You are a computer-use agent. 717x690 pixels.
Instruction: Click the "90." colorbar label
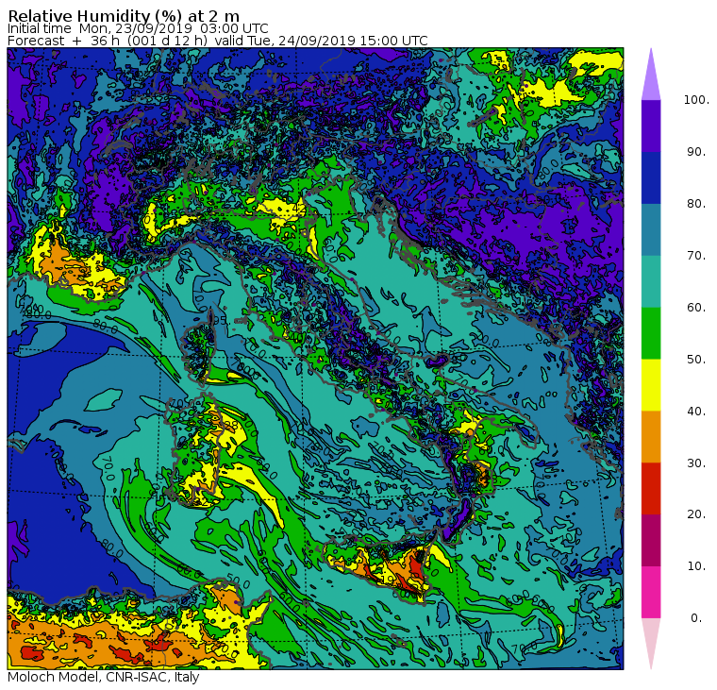(696, 152)
